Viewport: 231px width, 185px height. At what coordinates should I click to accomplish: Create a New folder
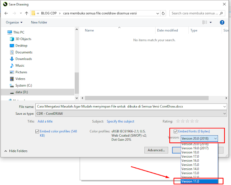coord(39,22)
